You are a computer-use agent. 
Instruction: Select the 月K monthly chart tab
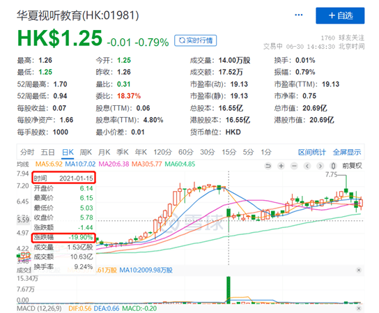pyautogui.click(x=105, y=152)
